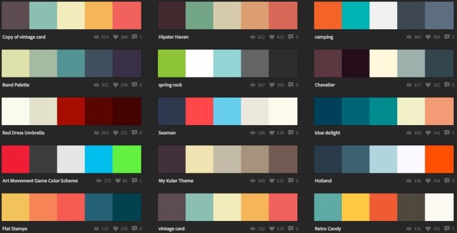This screenshot has width=457, height=233.
Task: Open the Flat Stamps theme title
Action: [15, 229]
